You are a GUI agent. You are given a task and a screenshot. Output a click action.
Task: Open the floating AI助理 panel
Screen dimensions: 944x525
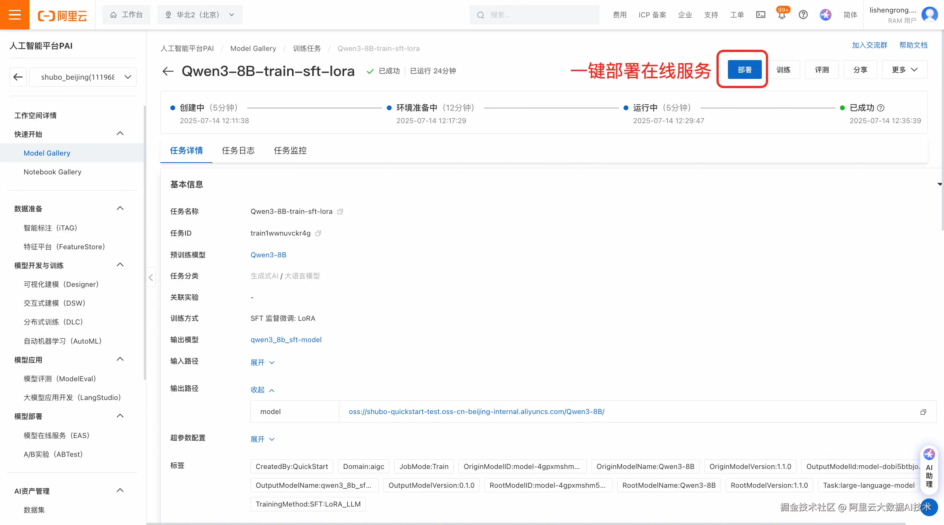click(x=929, y=470)
